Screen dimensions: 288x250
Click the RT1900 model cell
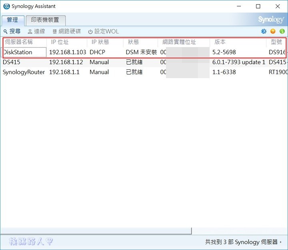coord(278,72)
